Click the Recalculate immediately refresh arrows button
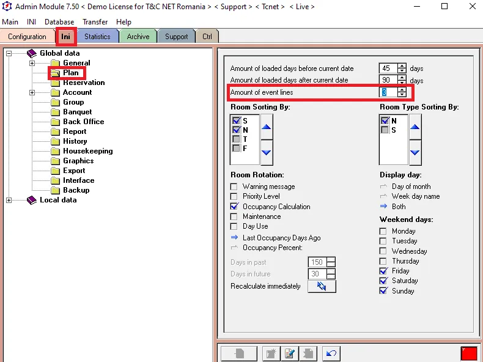The width and height of the screenshot is (483, 362). (322, 286)
